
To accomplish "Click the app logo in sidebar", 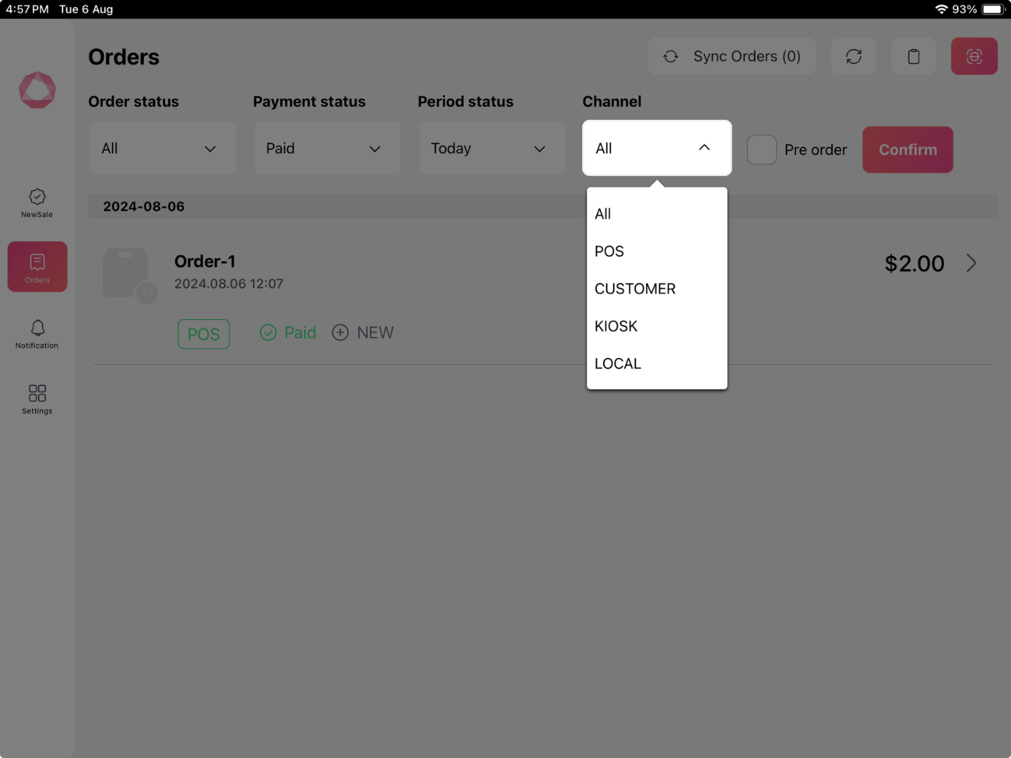I will (37, 90).
